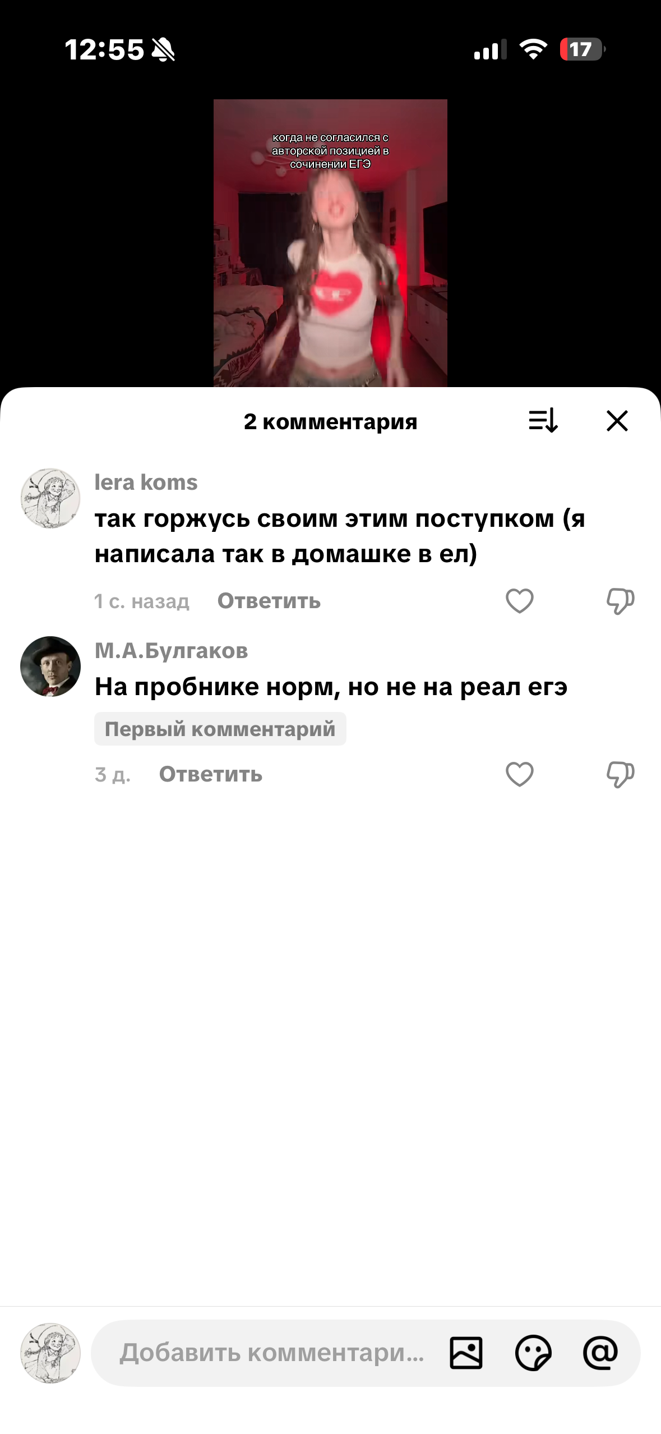661x1434 pixels.
Task: Tap the М.А.Булгаков username
Action: coord(171,651)
